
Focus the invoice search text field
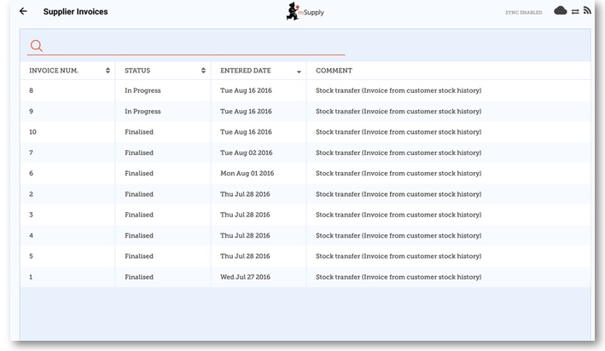[196, 46]
